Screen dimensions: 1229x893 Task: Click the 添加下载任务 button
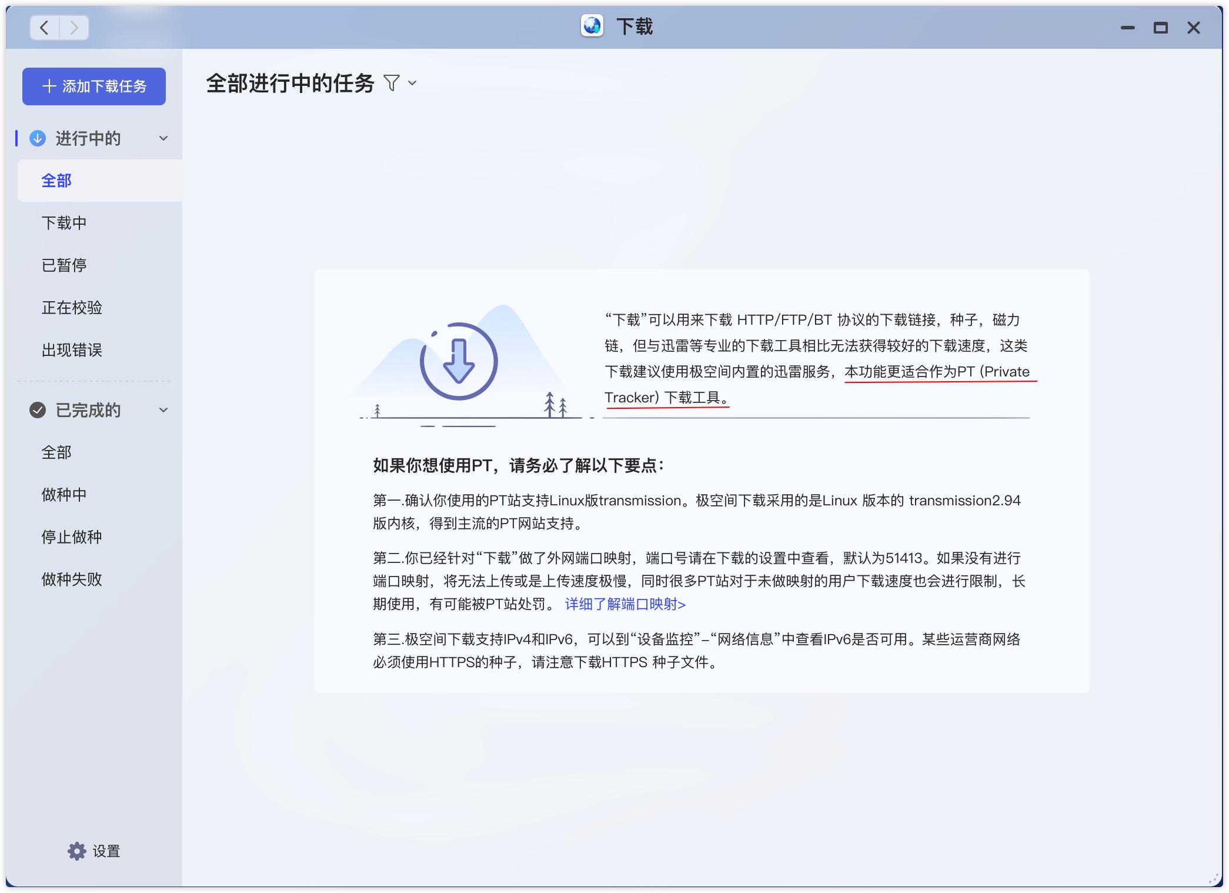(94, 86)
